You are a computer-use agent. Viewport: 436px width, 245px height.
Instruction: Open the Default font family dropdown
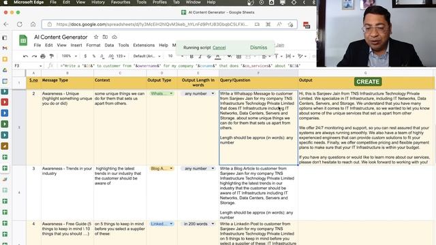pos(147,56)
